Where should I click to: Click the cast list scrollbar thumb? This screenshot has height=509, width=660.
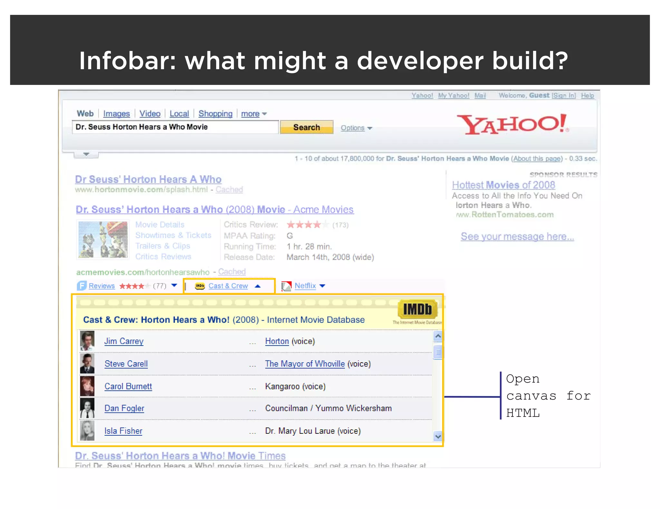438,352
